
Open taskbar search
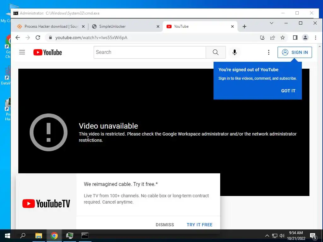pos(23,236)
